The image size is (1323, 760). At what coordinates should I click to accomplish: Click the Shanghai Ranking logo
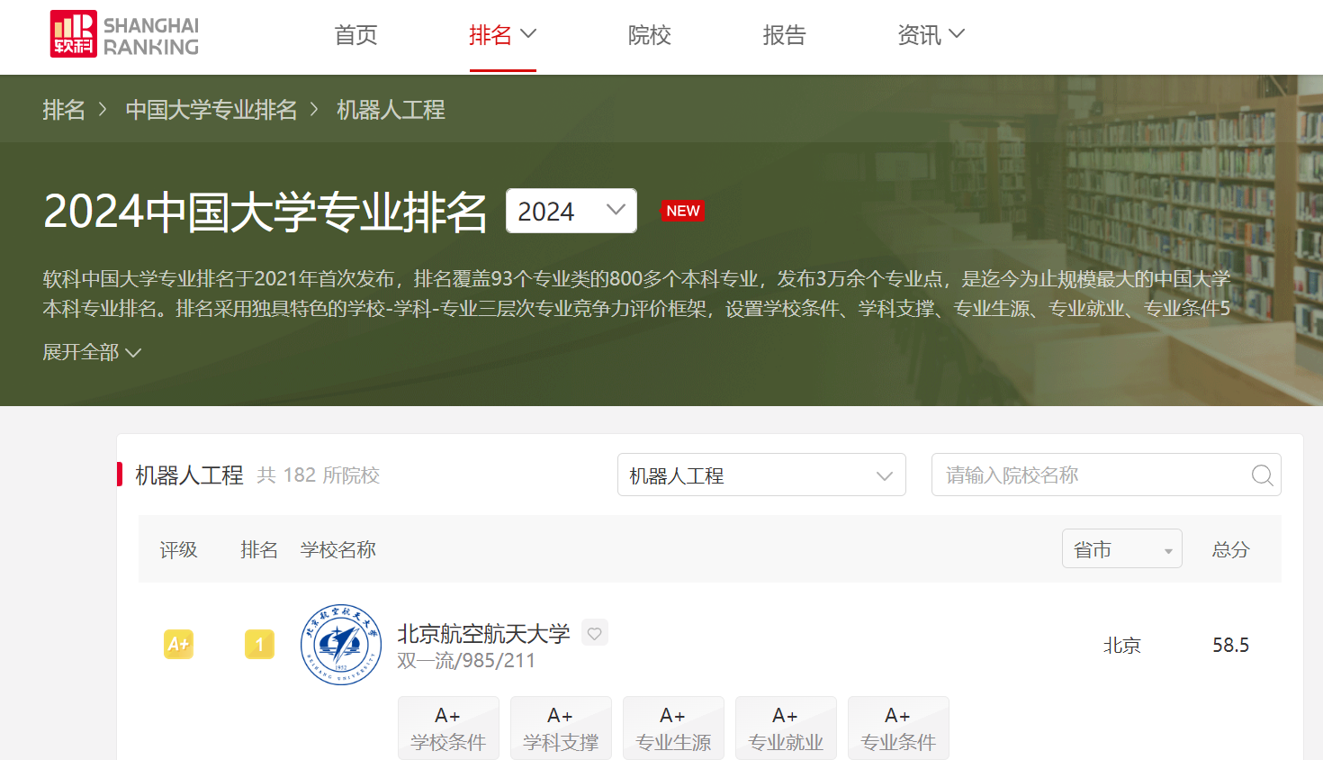pyautogui.click(x=124, y=35)
